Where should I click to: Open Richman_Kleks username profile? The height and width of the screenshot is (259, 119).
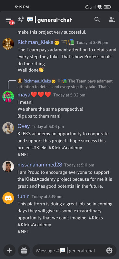click(x=35, y=42)
